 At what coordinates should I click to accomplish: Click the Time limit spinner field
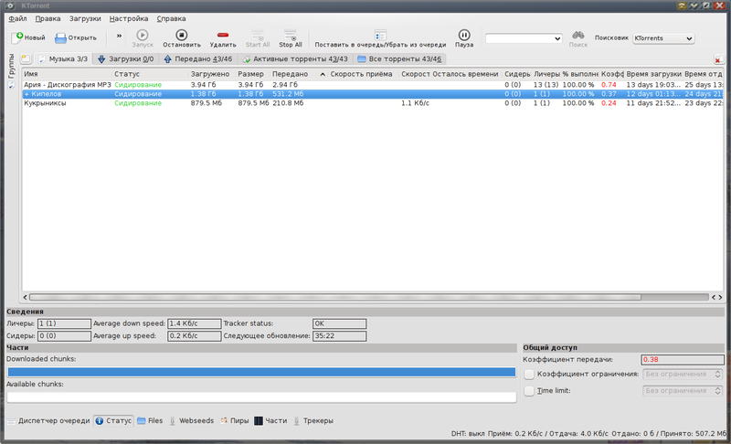pyautogui.click(x=683, y=391)
